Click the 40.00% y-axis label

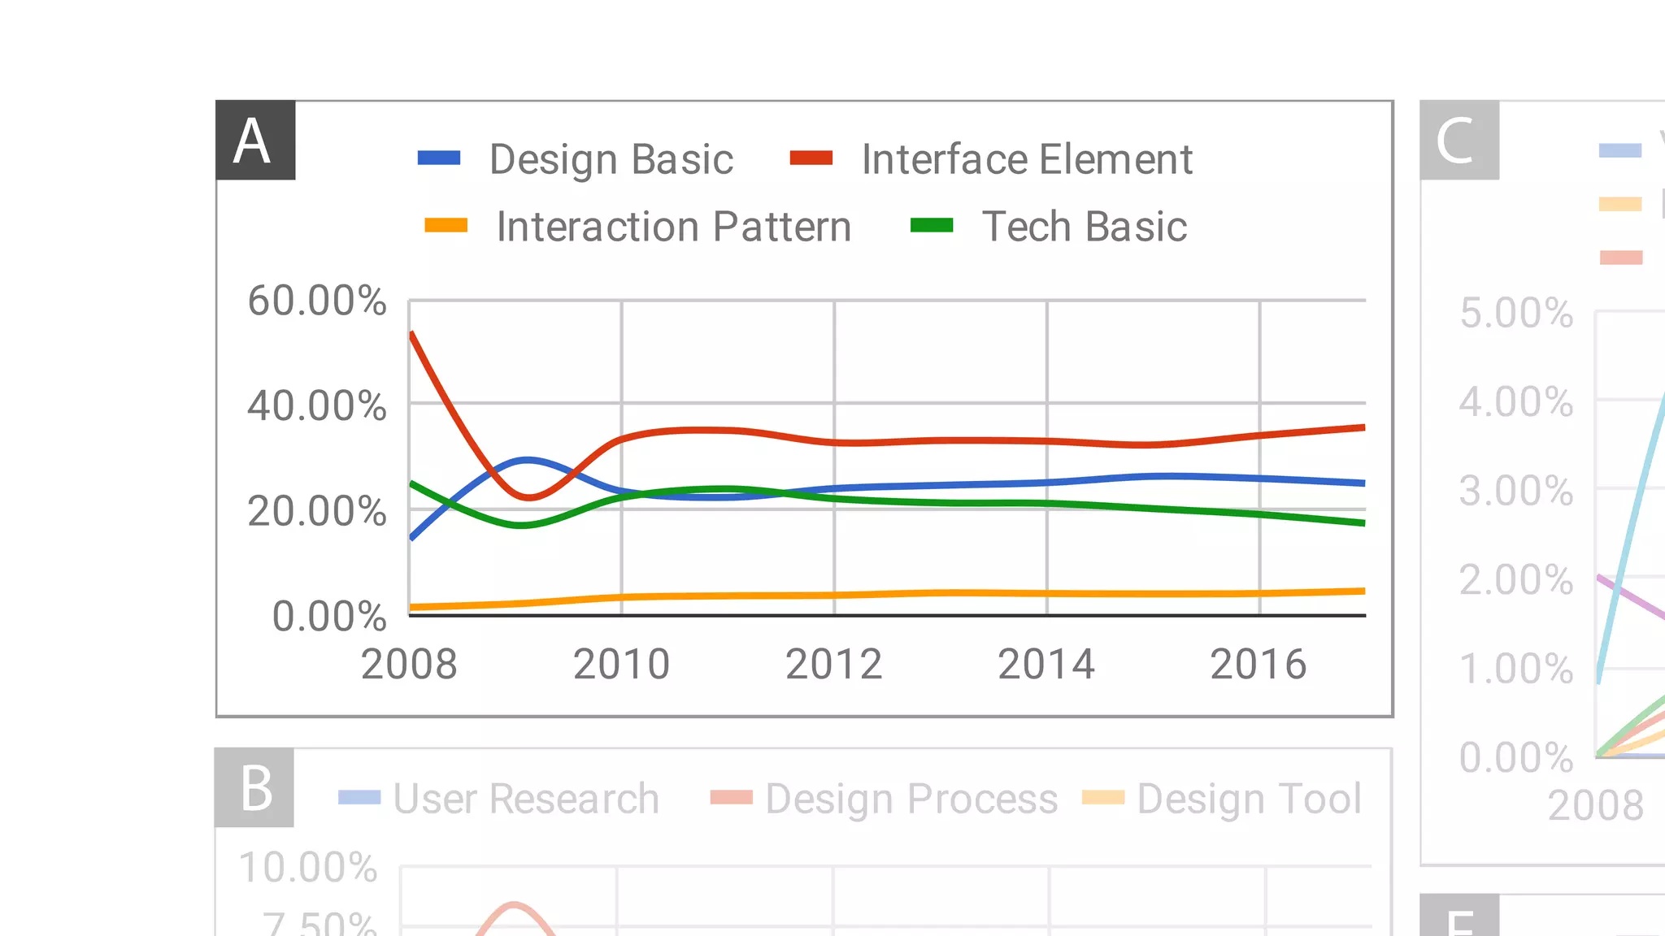pos(317,405)
